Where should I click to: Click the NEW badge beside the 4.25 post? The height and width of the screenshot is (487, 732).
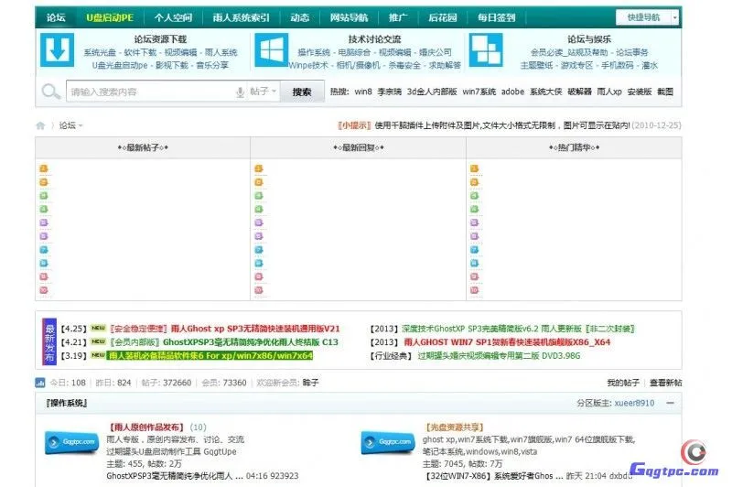coord(98,328)
